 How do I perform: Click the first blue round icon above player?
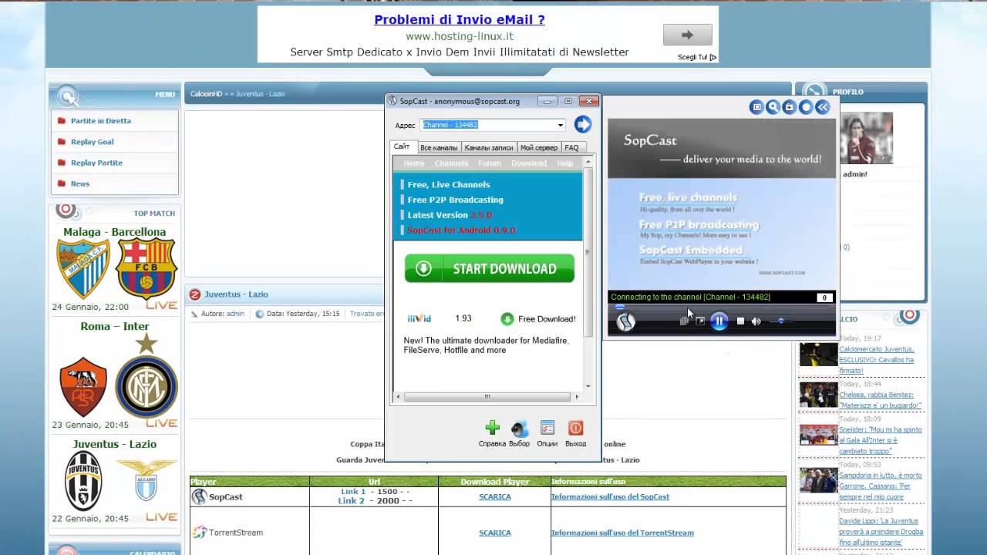coord(756,107)
